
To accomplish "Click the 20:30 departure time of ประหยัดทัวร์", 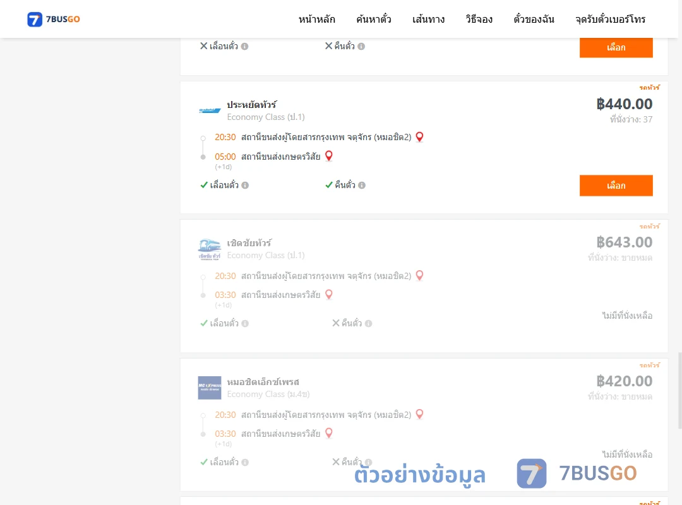I will [x=225, y=138].
